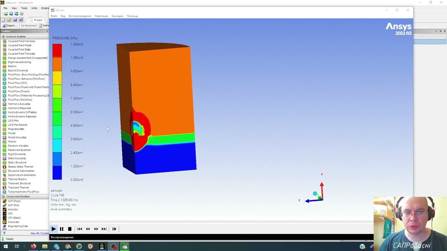Open Task View on the taskbar
This screenshot has height=251, width=447.
pos(17,246)
